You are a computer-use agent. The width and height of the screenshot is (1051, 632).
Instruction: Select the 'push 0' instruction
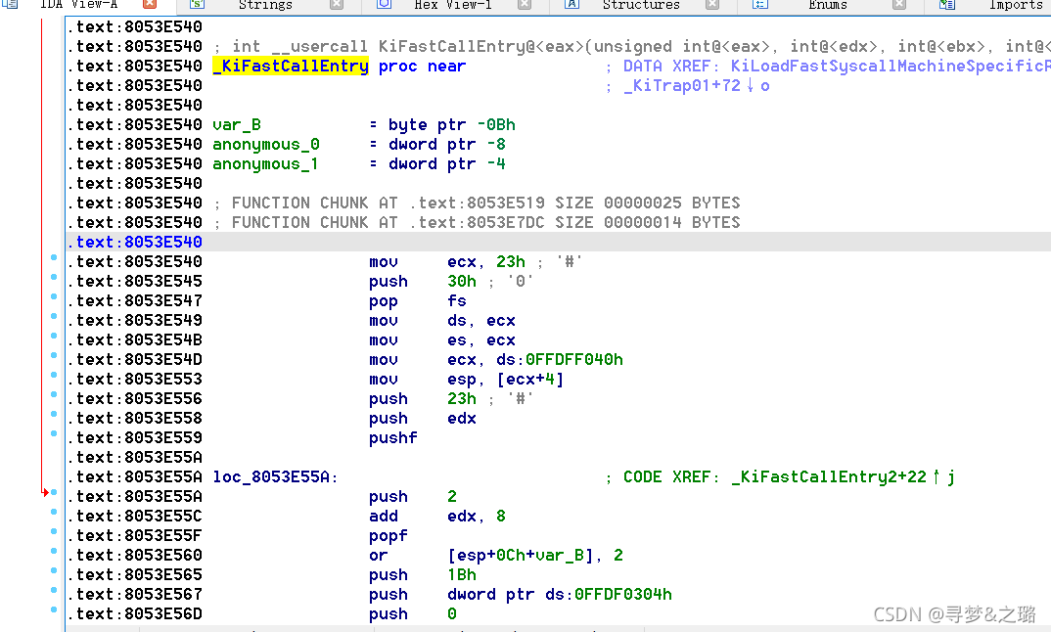tap(413, 614)
